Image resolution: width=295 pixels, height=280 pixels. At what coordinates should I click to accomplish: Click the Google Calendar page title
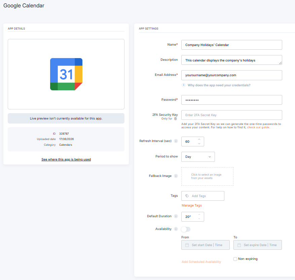point(24,6)
